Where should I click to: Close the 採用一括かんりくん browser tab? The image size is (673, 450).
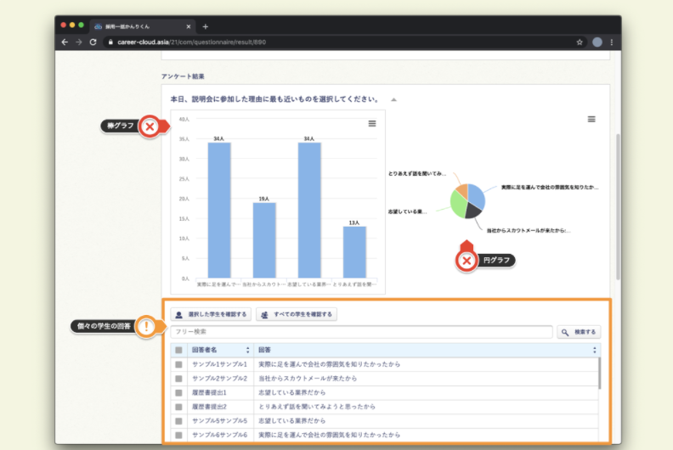pos(188,26)
